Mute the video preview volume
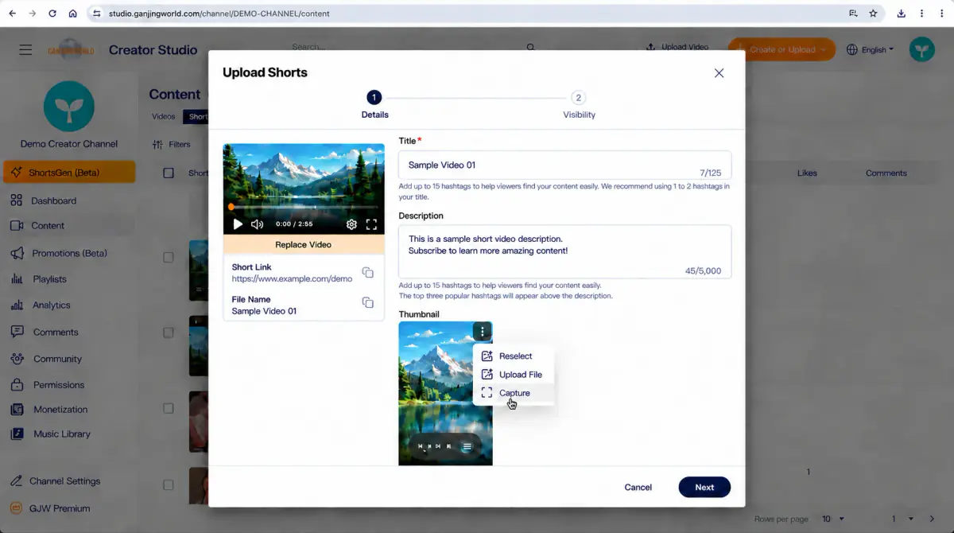 click(257, 224)
